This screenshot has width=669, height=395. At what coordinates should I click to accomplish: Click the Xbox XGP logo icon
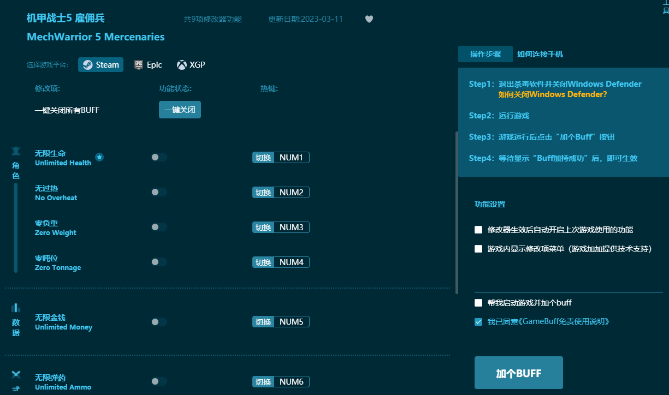tap(182, 65)
